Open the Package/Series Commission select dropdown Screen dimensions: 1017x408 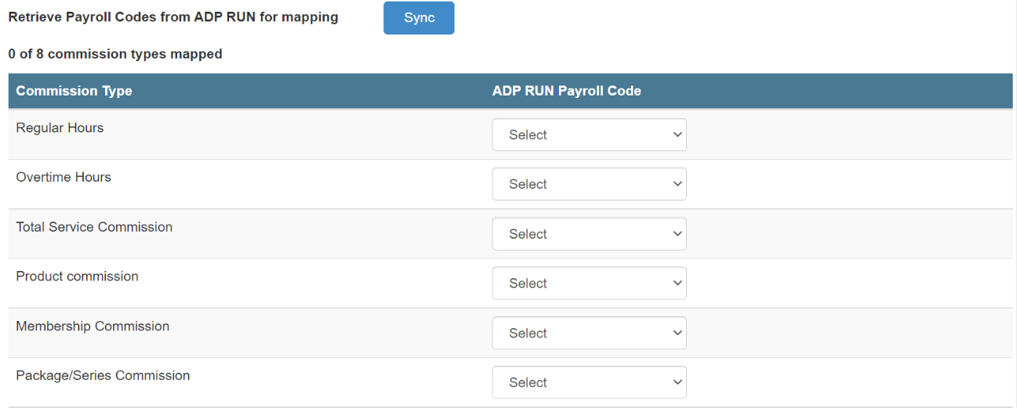(x=589, y=382)
